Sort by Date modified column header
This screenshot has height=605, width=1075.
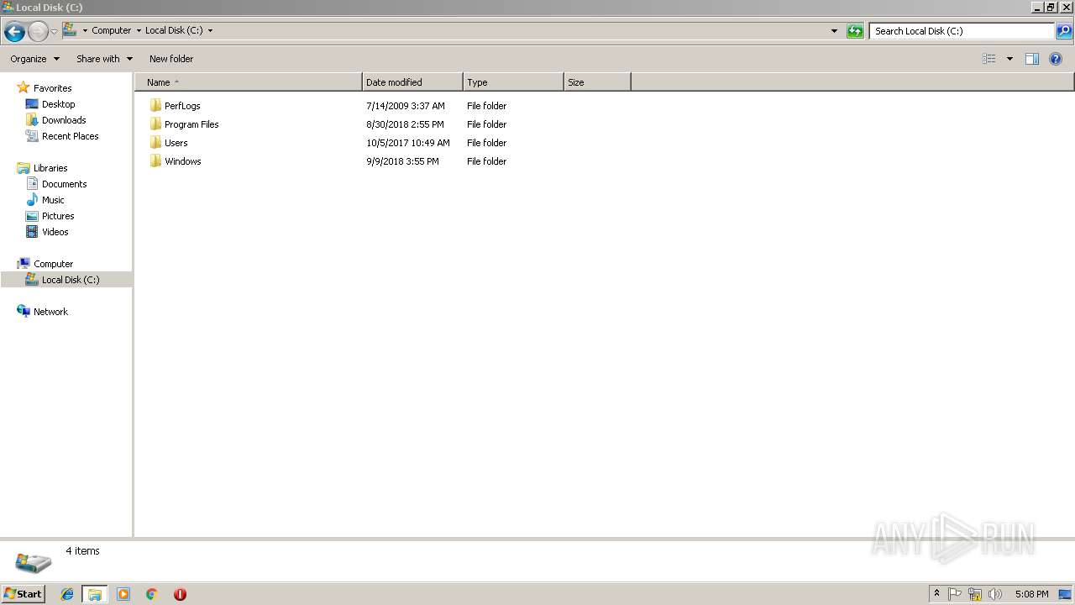pyautogui.click(x=412, y=82)
